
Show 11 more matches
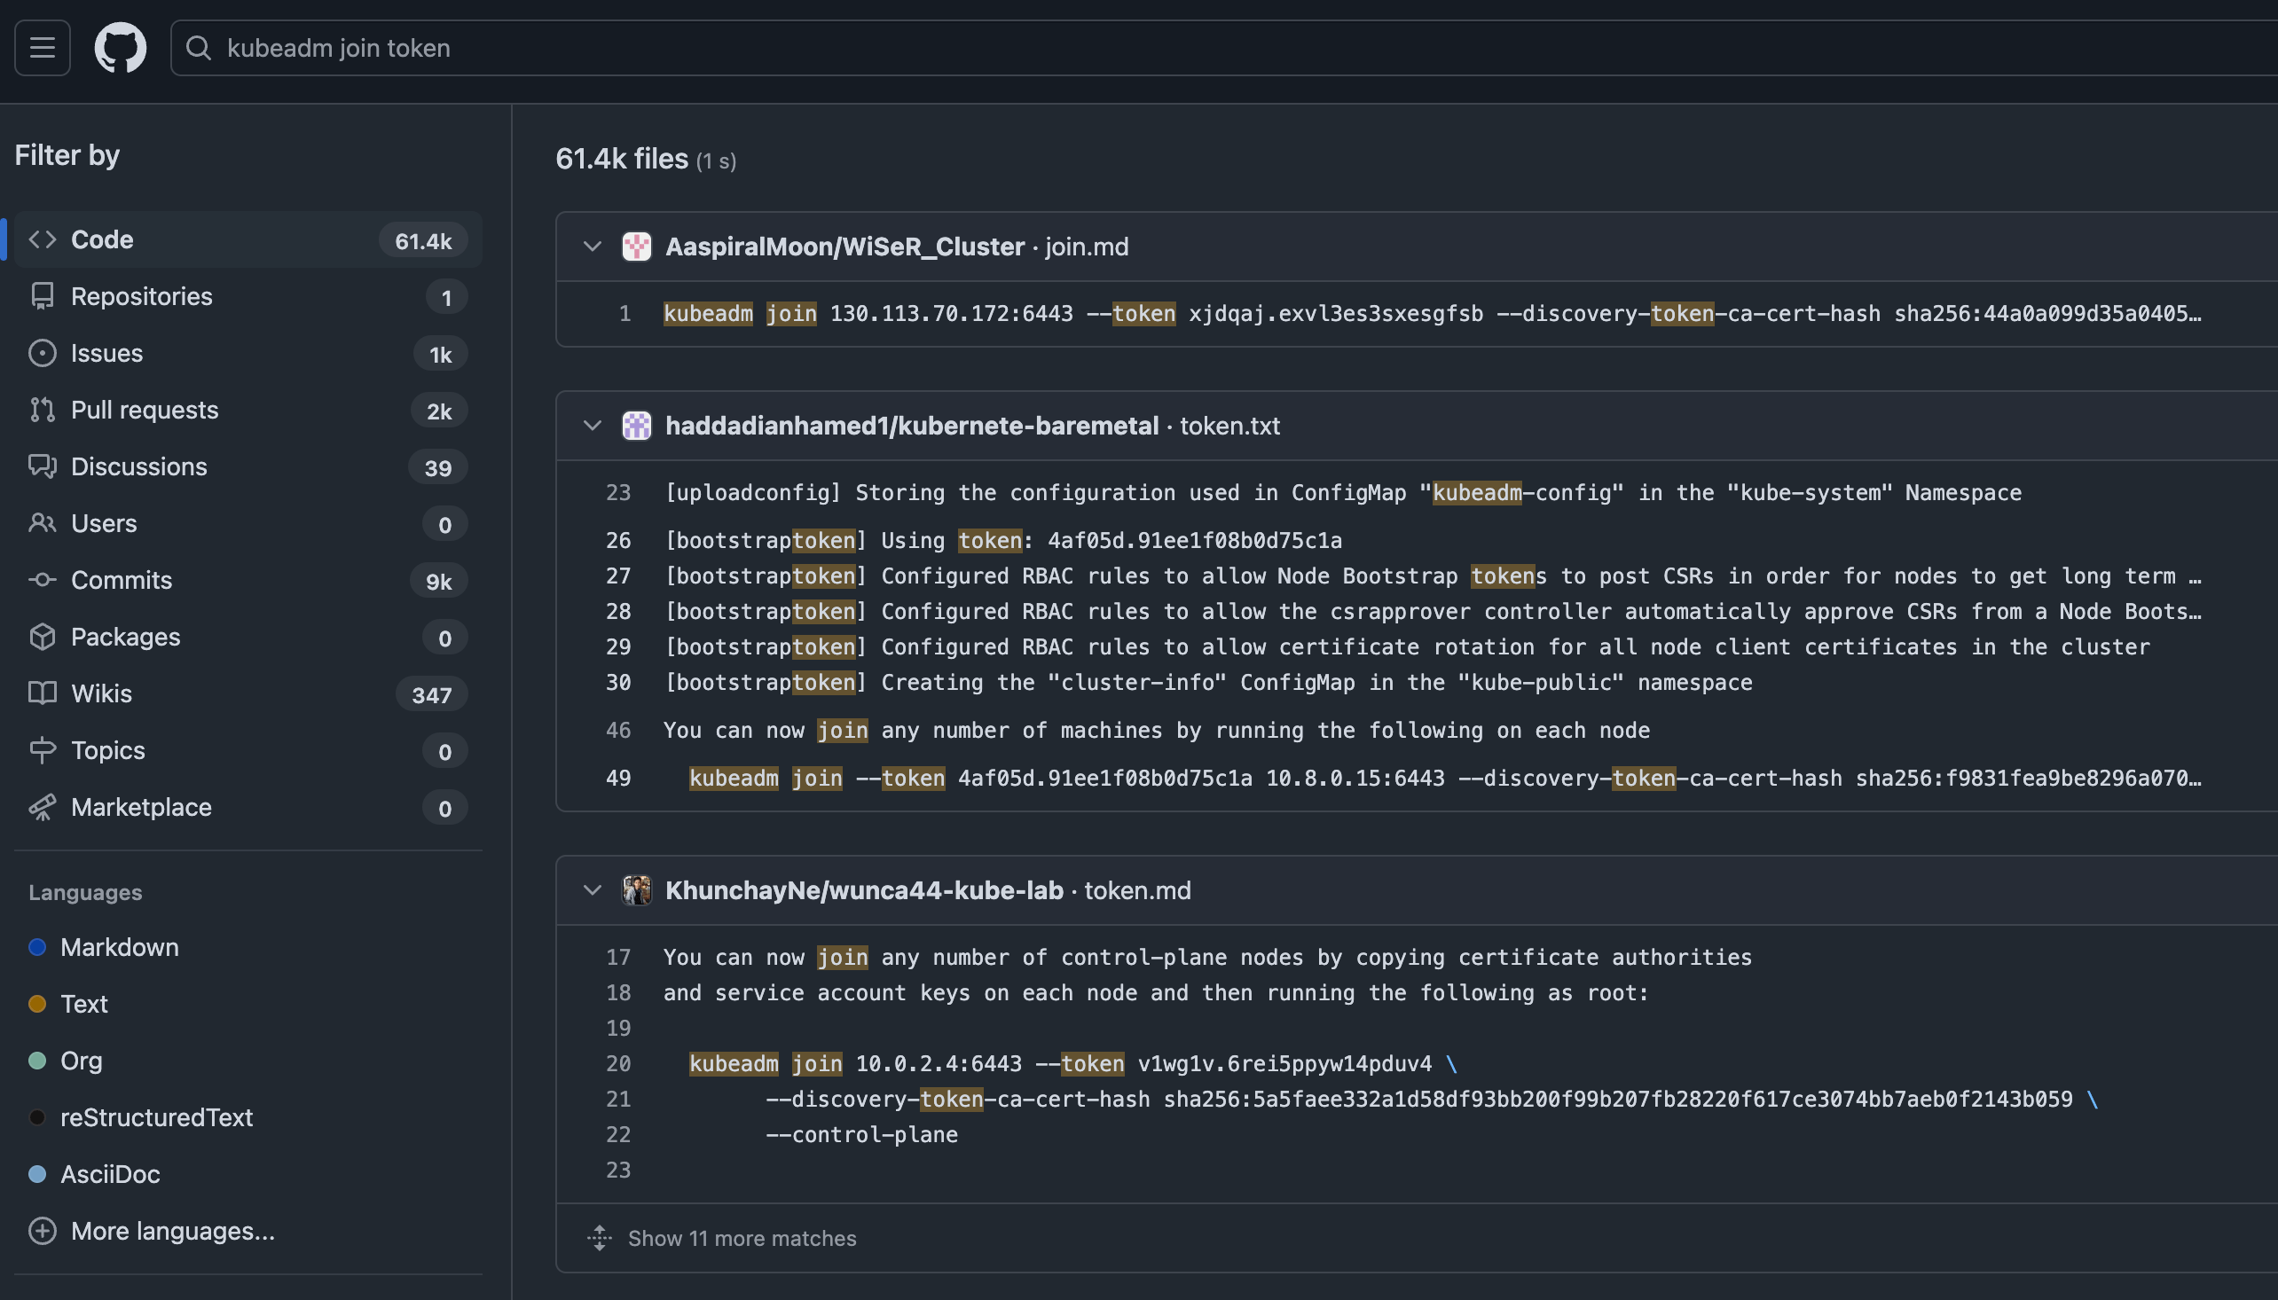click(x=741, y=1239)
